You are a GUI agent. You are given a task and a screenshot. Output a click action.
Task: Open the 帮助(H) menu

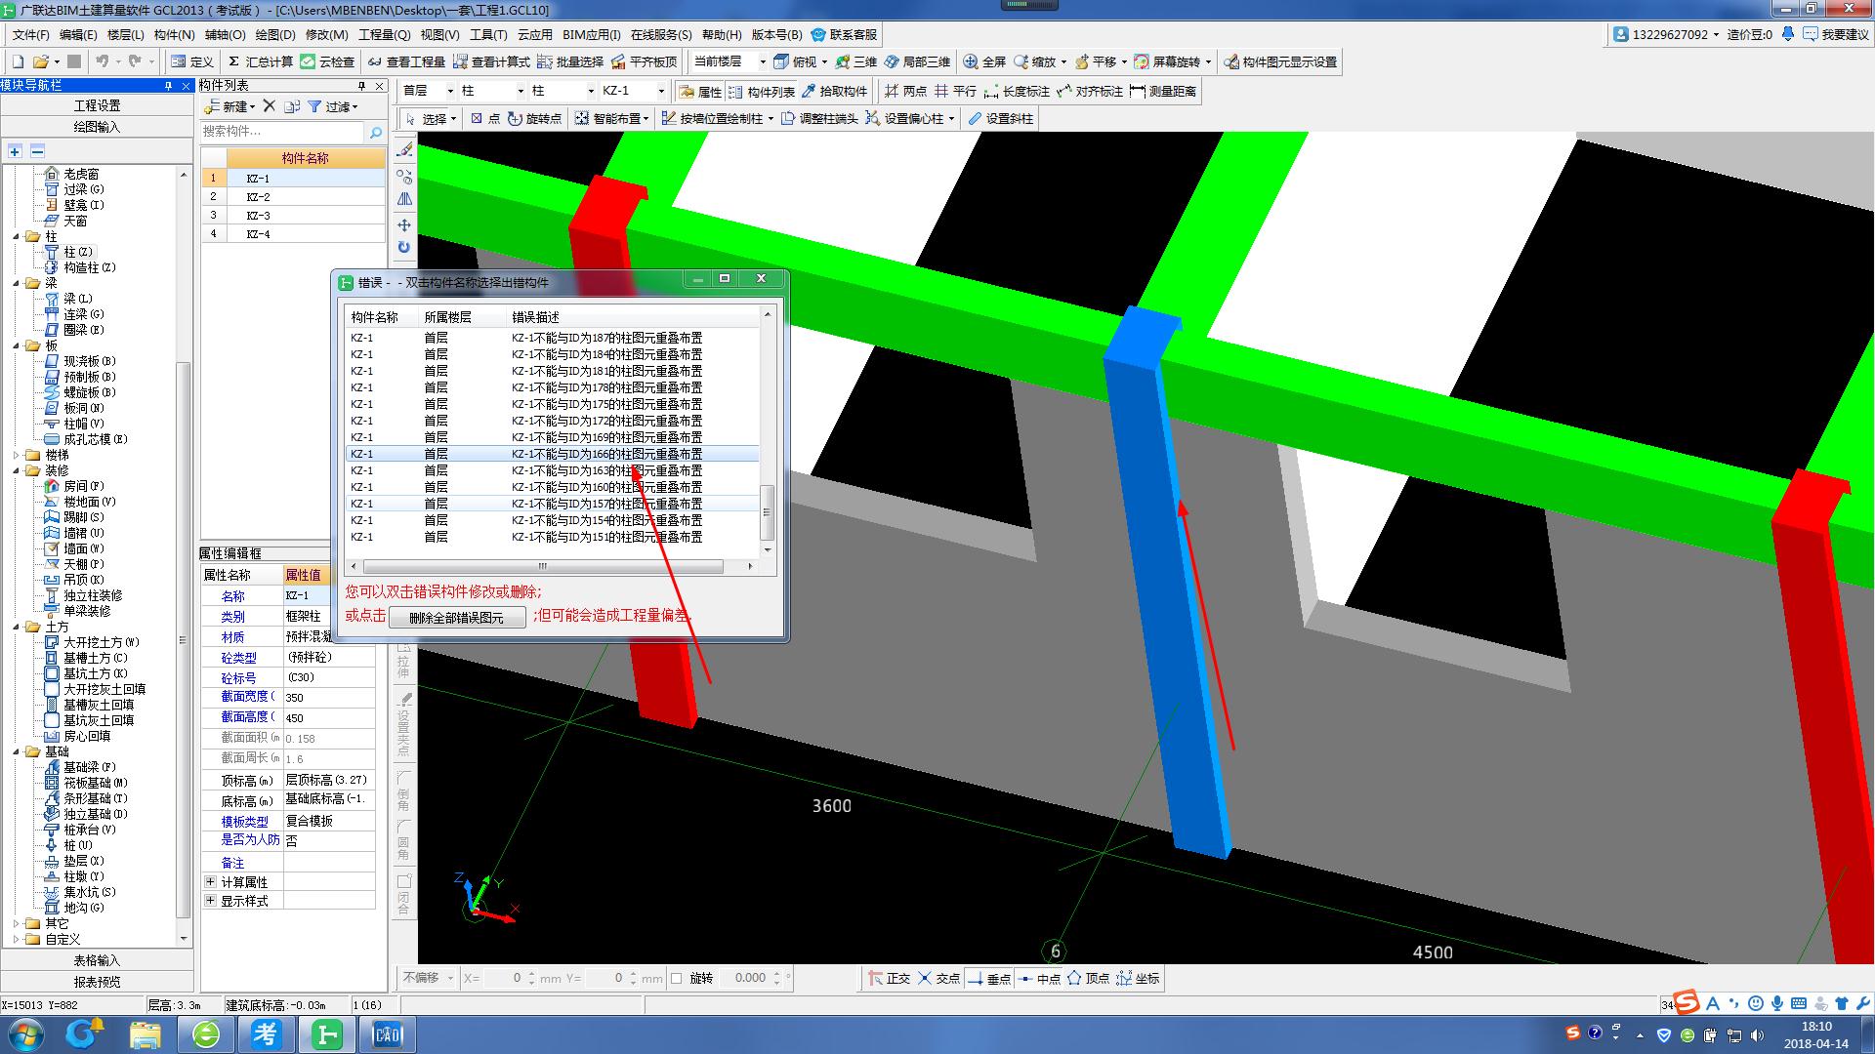pyautogui.click(x=721, y=35)
